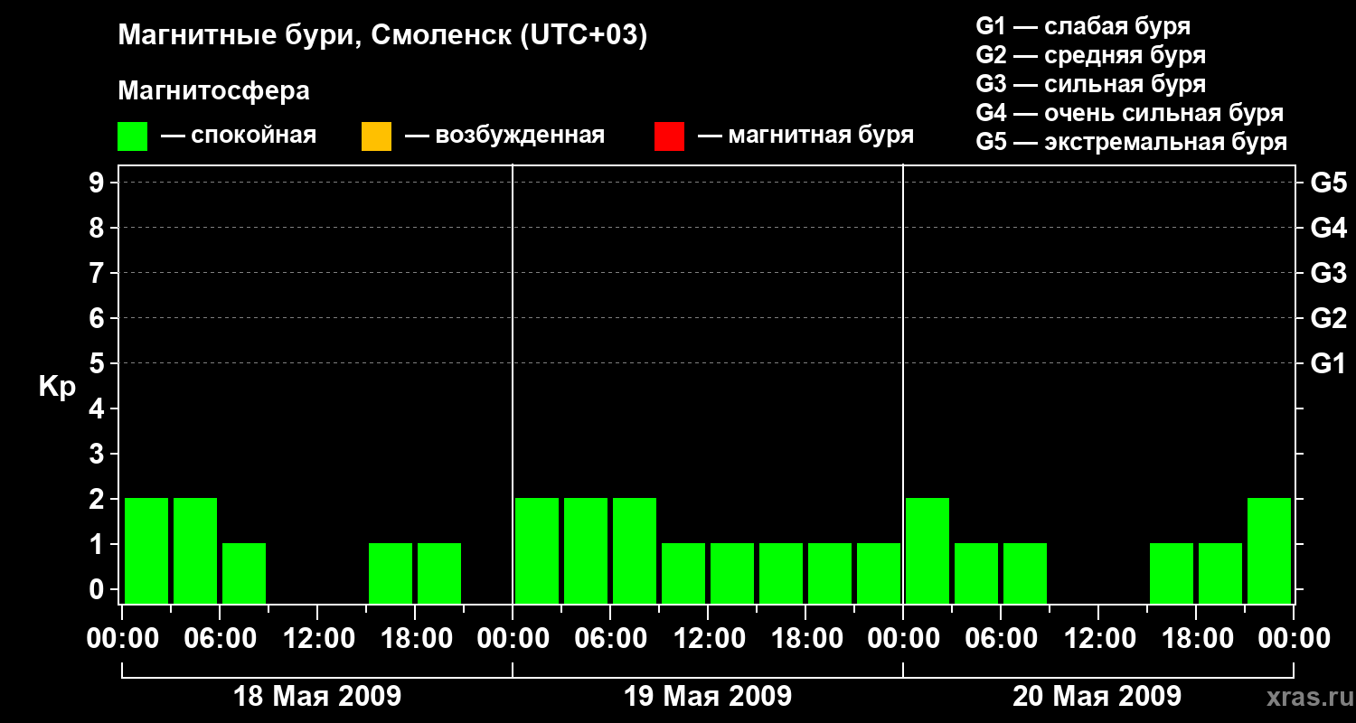1356x723 pixels.
Task: Click the 18 Мая bar for 15:00–18:00
Action: click(x=391, y=573)
